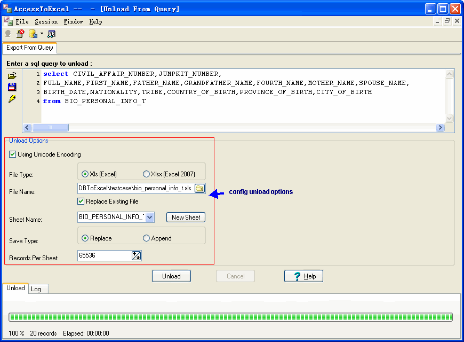Click the AccessToExcel title bar icon

pyautogui.click(x=7, y=9)
